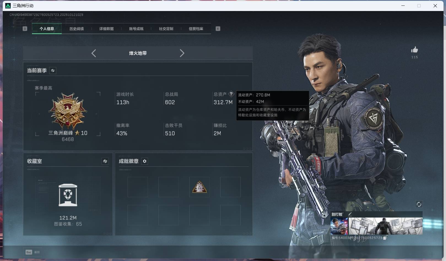Click the player avatar thumbnail
Image resolution: width=446 pixels, height=261 pixels.
339,226
